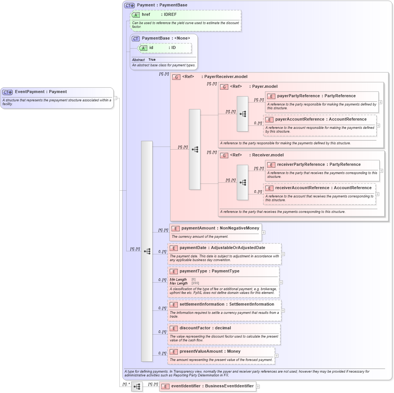Expand settlementInformation via the plus icon
Viewport: 394px width, 393px height.
pyautogui.click(x=282, y=310)
